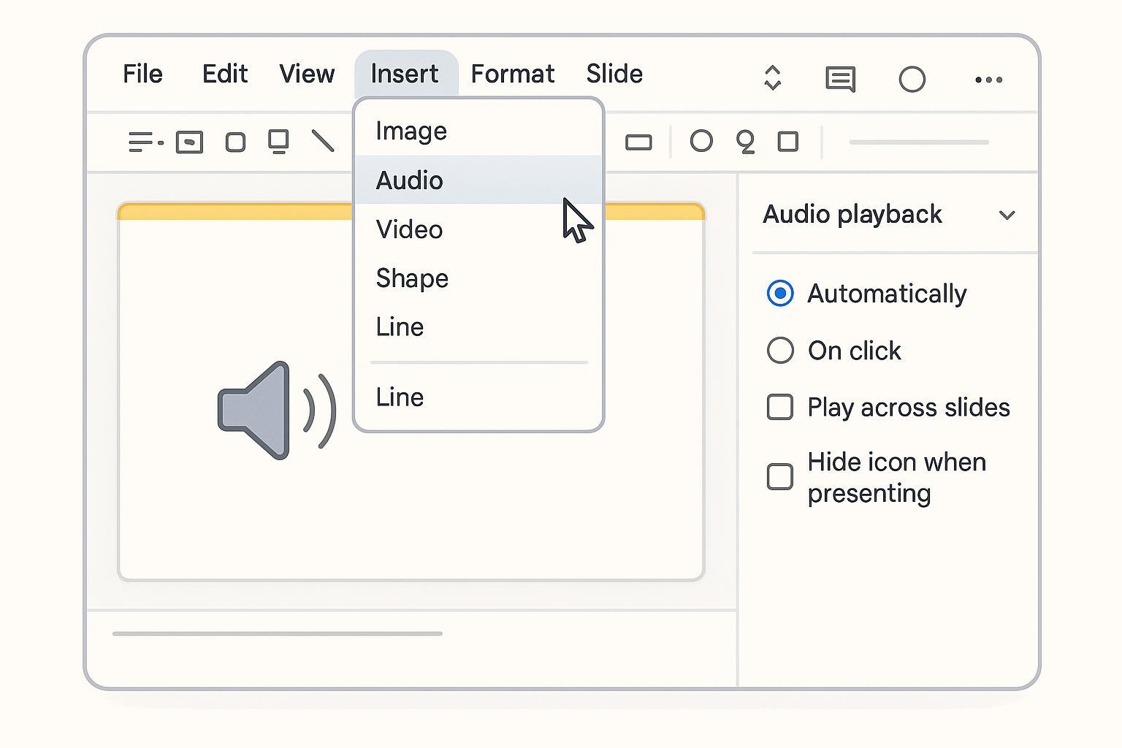Screen dimensions: 1122x748
Task: Click the wide rectangle toolbar icon
Action: click(638, 142)
